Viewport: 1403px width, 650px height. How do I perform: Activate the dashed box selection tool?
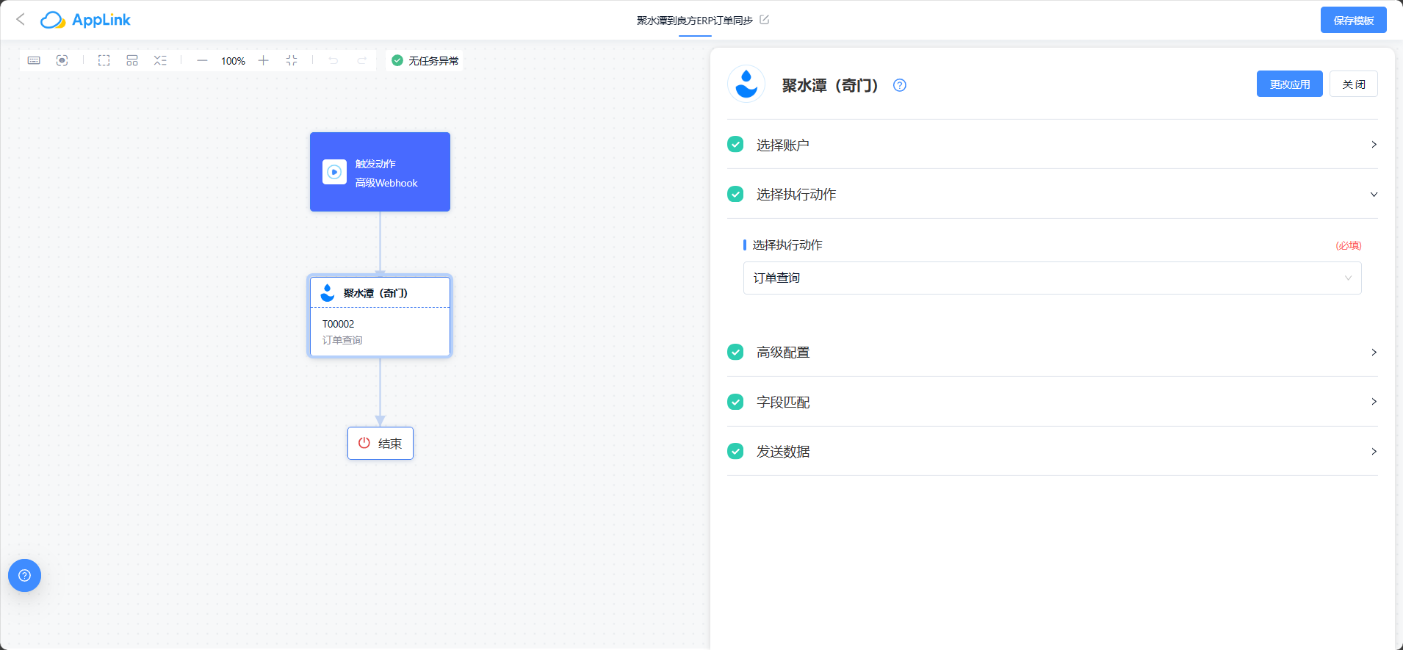coord(104,60)
